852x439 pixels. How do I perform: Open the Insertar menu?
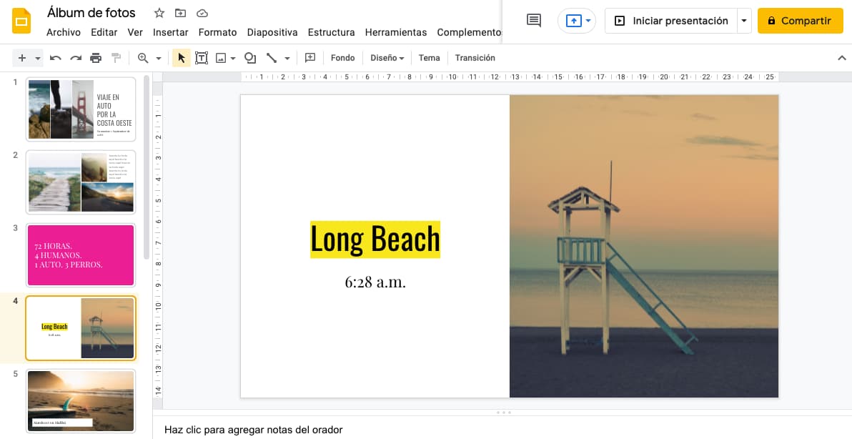171,32
